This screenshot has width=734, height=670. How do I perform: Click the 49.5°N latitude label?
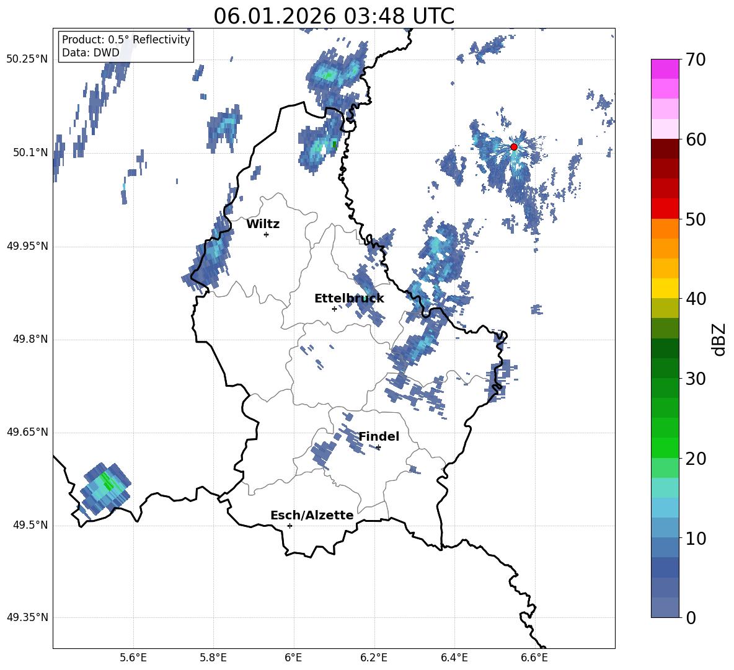coord(30,526)
